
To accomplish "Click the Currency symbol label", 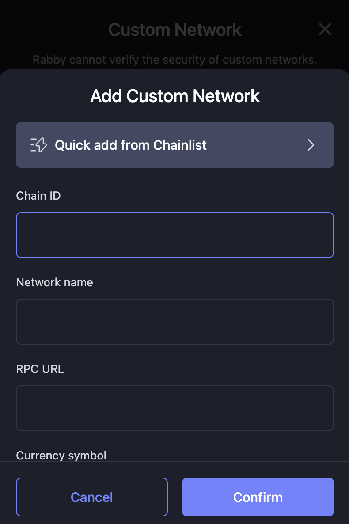I will click(x=61, y=455).
